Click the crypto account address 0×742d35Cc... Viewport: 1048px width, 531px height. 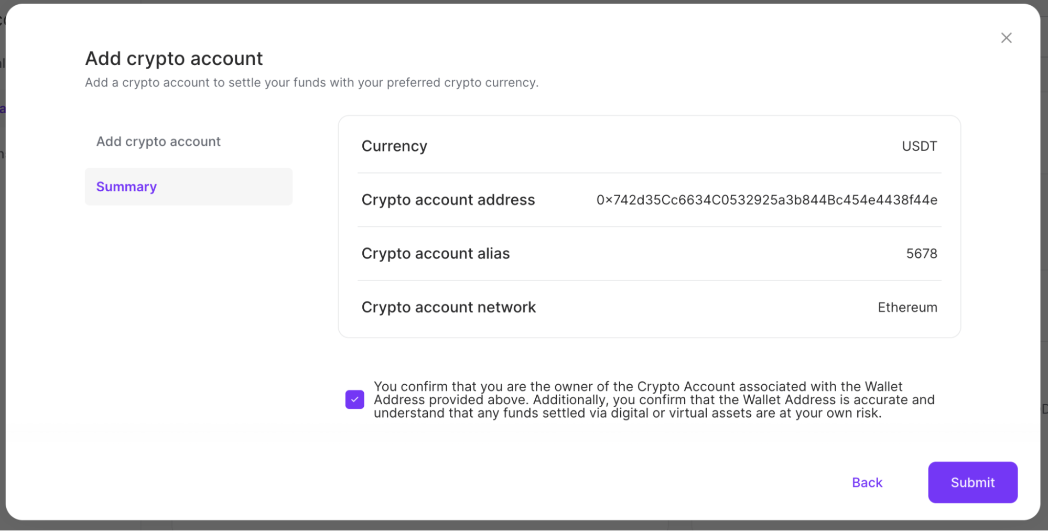[x=767, y=200]
